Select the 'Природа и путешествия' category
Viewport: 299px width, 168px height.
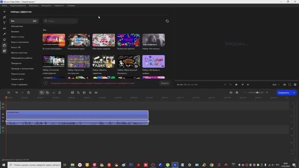click(x=22, y=69)
